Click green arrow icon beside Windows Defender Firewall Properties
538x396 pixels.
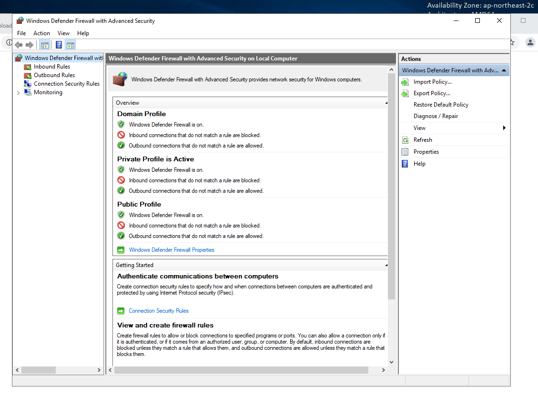[x=121, y=250]
